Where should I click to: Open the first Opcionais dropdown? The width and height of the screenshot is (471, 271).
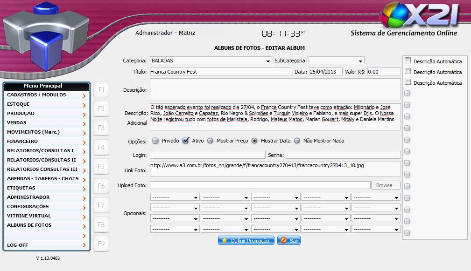tap(175, 197)
